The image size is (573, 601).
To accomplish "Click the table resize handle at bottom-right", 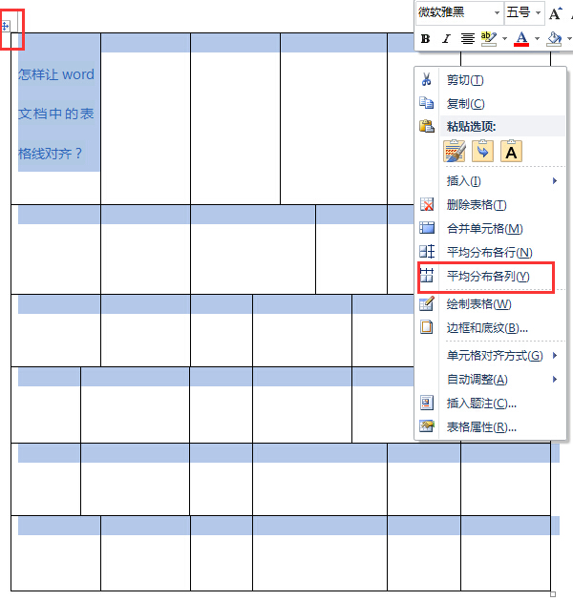I will pyautogui.click(x=553, y=594).
